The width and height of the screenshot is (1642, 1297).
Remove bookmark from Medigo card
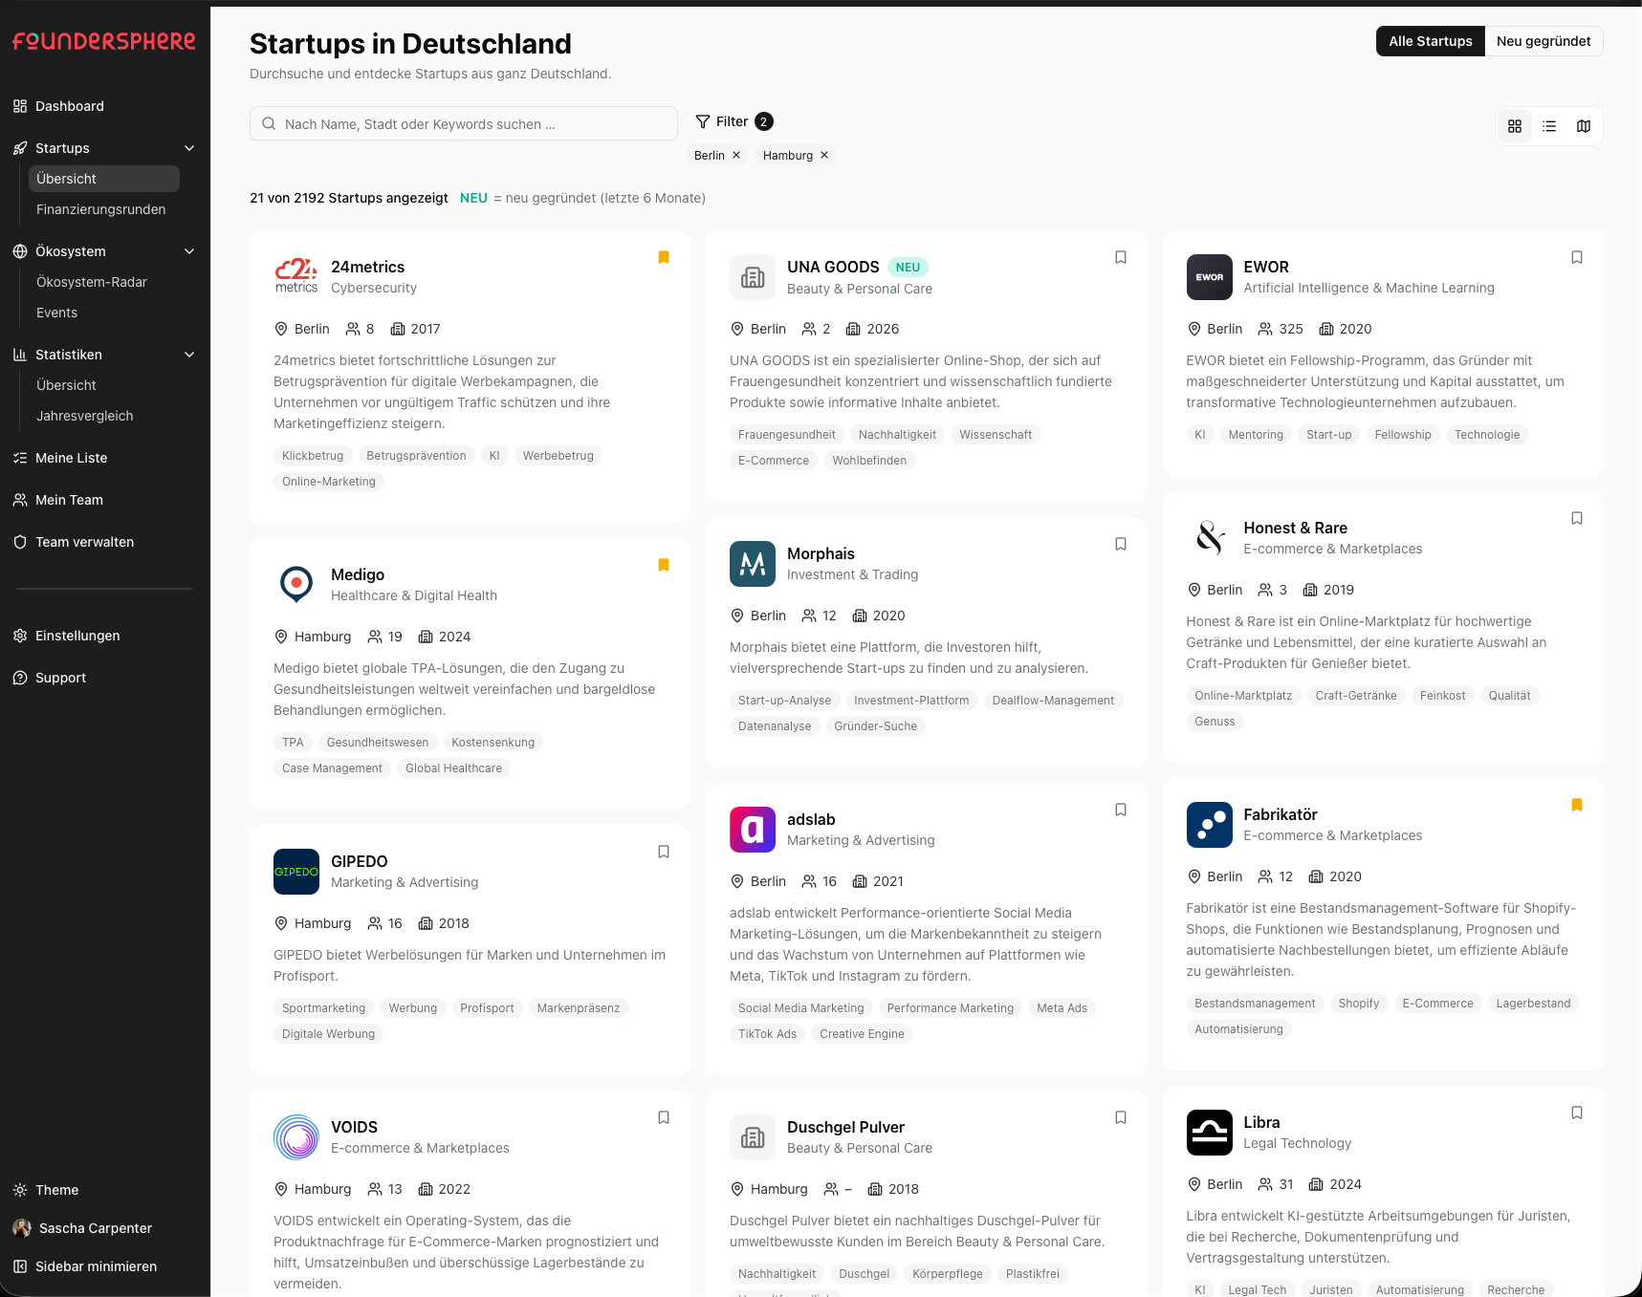coord(664,565)
